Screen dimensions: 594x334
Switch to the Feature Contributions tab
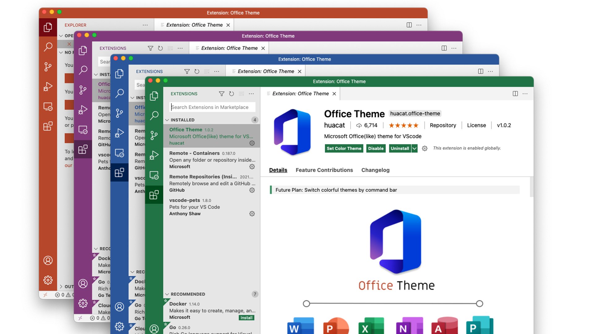[324, 170]
